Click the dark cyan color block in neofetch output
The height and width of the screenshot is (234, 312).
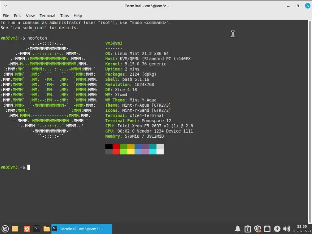click(x=153, y=147)
